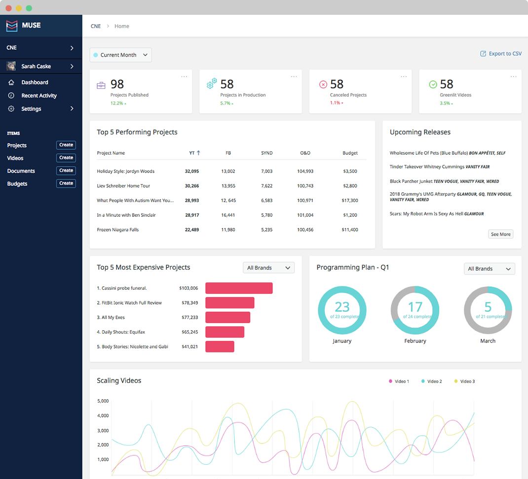The width and height of the screenshot is (528, 479).
Task: Select Budgets in the sidebar
Action: pos(17,184)
